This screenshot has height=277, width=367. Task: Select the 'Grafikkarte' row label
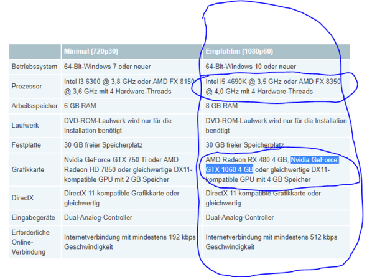28,169
